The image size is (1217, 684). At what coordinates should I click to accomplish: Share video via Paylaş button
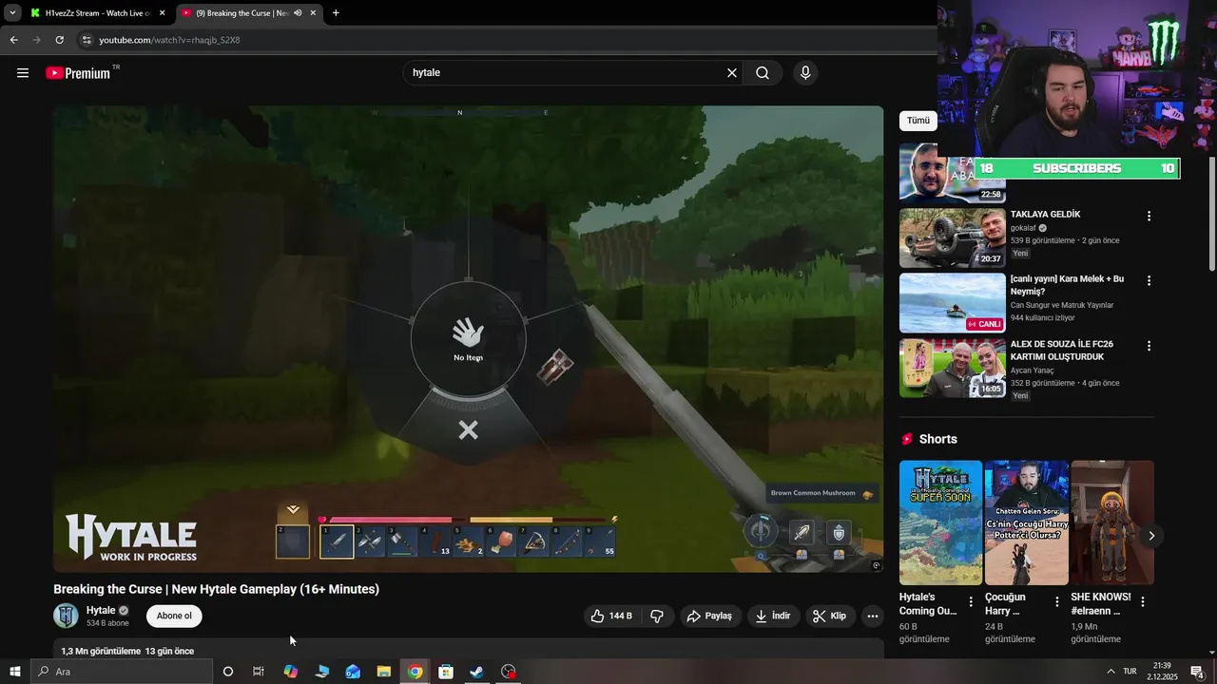pyautogui.click(x=709, y=616)
